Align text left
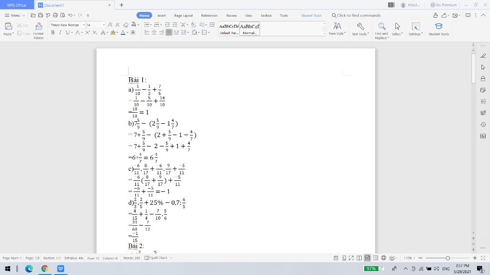This screenshot has height=275, width=490. click(146, 32)
